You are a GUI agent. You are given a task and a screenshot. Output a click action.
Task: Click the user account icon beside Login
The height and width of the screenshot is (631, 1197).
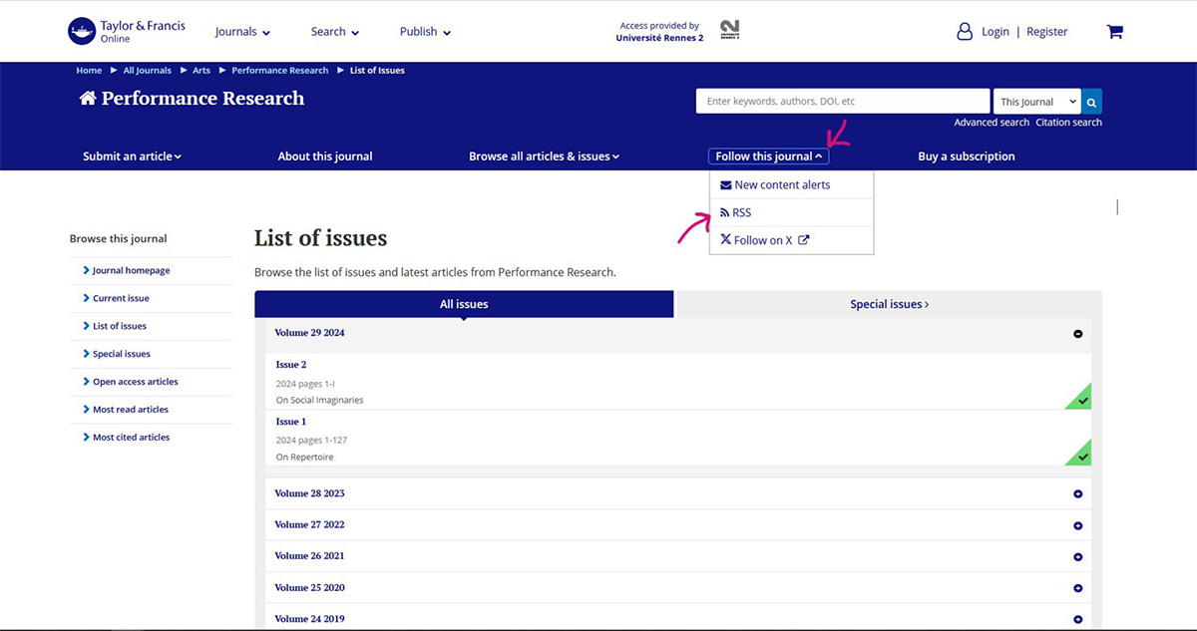point(965,32)
